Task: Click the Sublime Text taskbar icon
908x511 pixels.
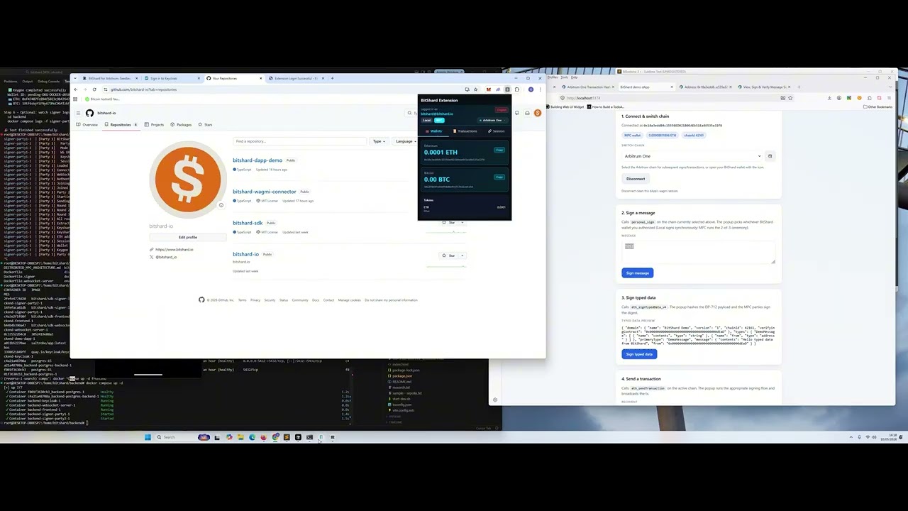Action: (287, 437)
